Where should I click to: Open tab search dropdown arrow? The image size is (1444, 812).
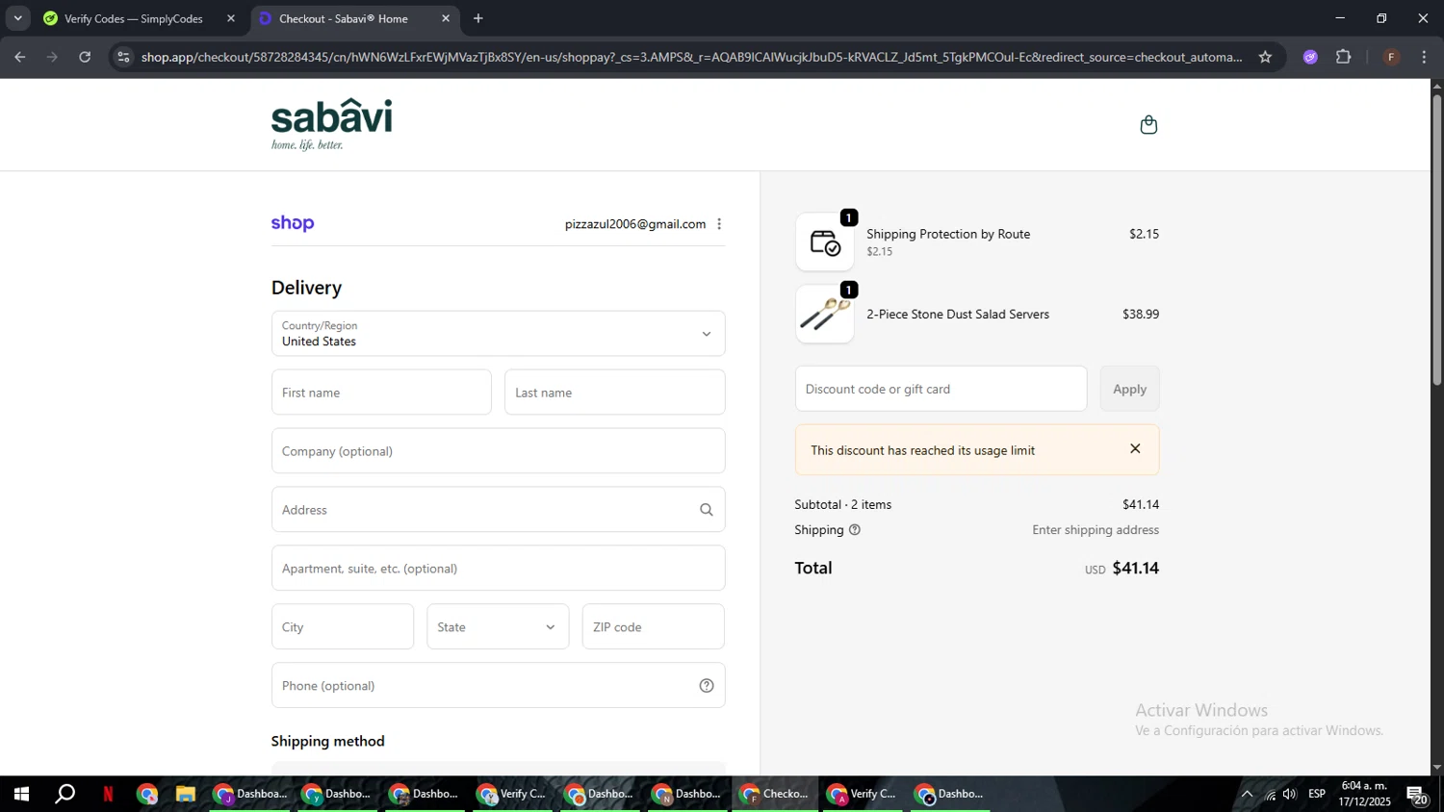[x=17, y=18]
